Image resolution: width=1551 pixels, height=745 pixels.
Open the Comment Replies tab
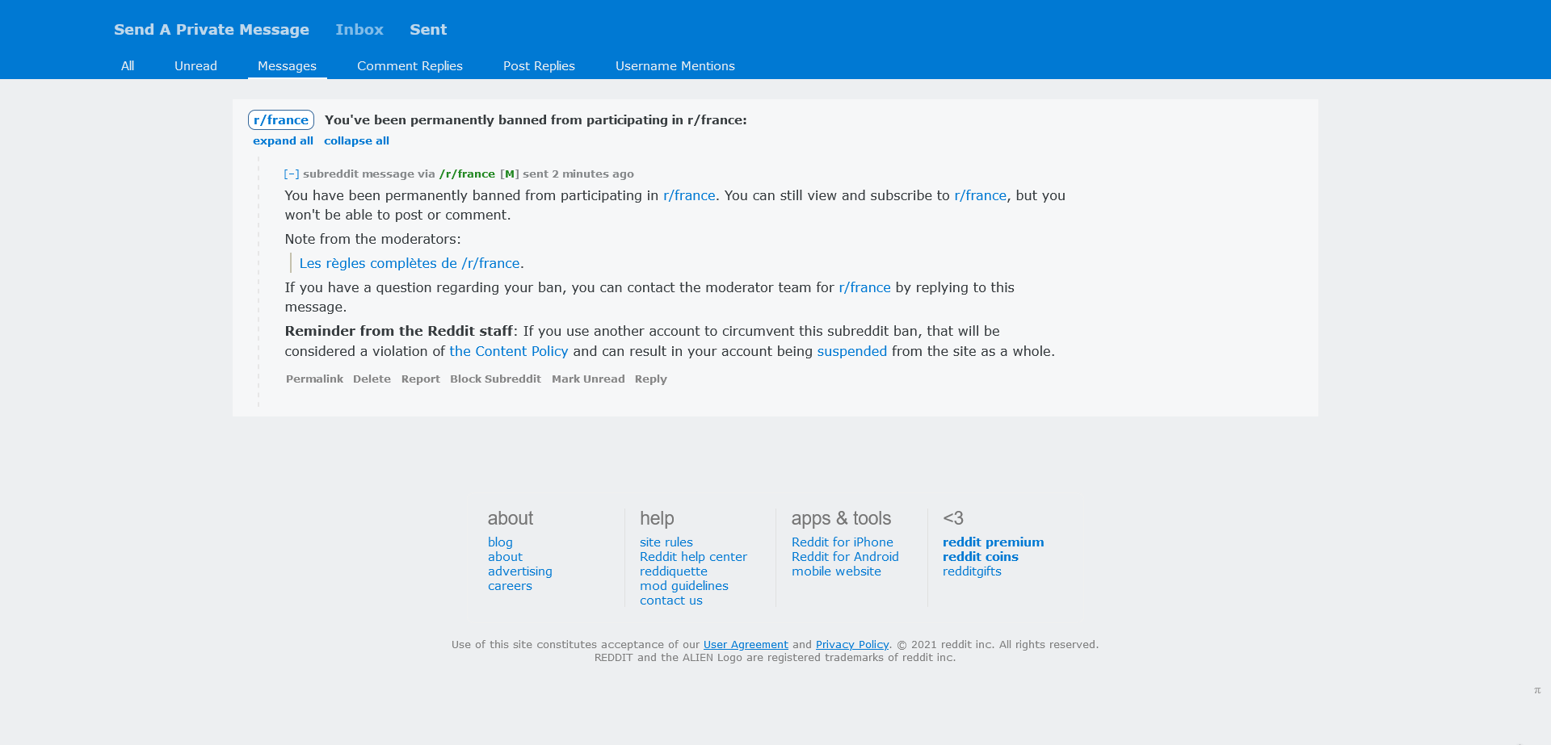point(410,66)
